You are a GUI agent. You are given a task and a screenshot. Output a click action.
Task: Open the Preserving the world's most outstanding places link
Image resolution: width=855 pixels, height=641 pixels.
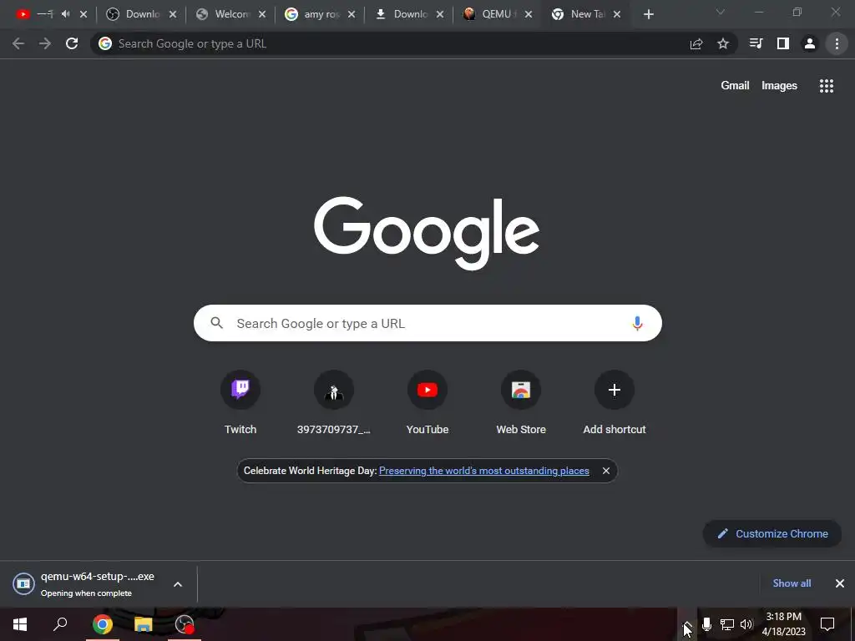tap(484, 471)
